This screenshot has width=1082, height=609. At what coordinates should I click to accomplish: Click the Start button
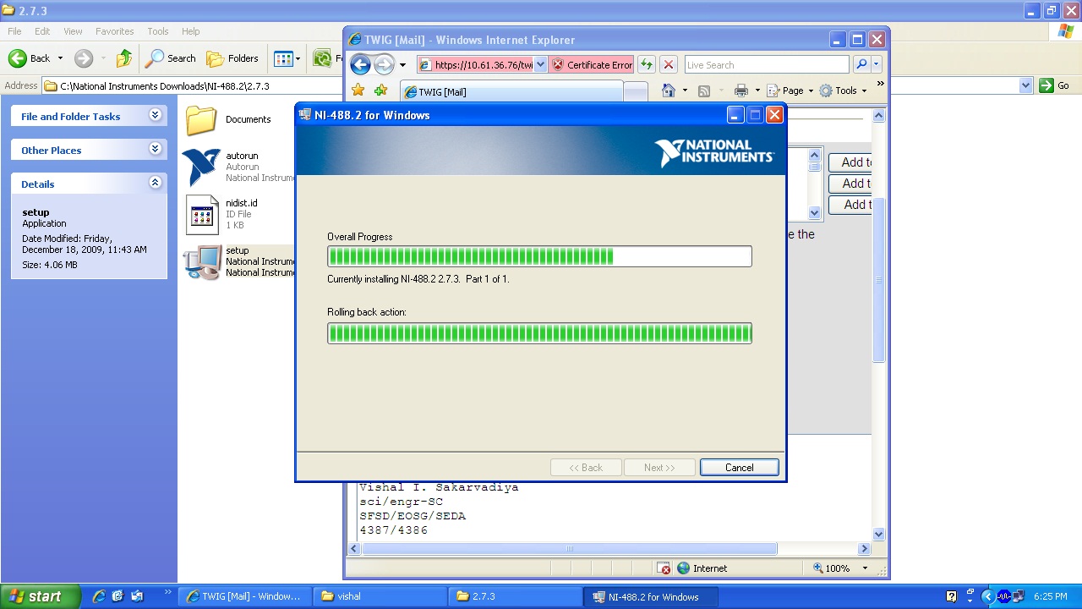coord(41,596)
